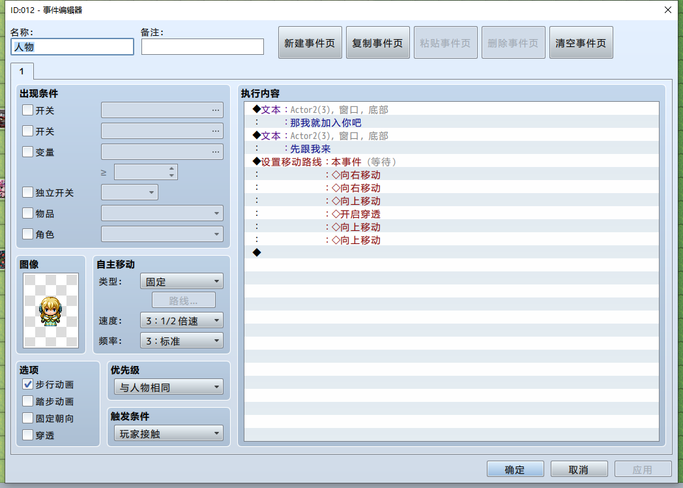Click the 名称 input field
Image resolution: width=683 pixels, height=488 pixels.
[72, 47]
